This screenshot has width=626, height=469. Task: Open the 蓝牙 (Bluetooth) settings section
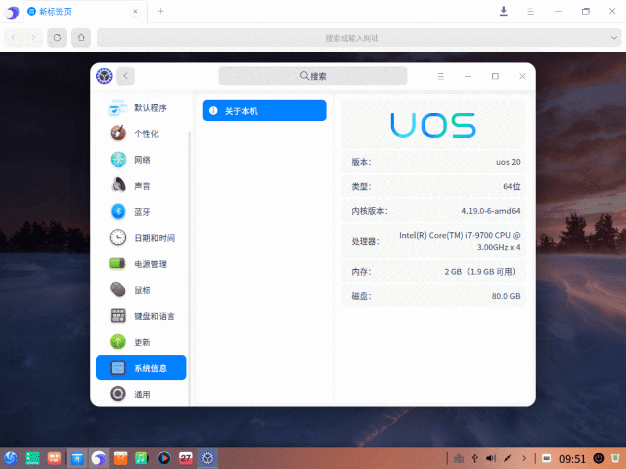(x=142, y=211)
